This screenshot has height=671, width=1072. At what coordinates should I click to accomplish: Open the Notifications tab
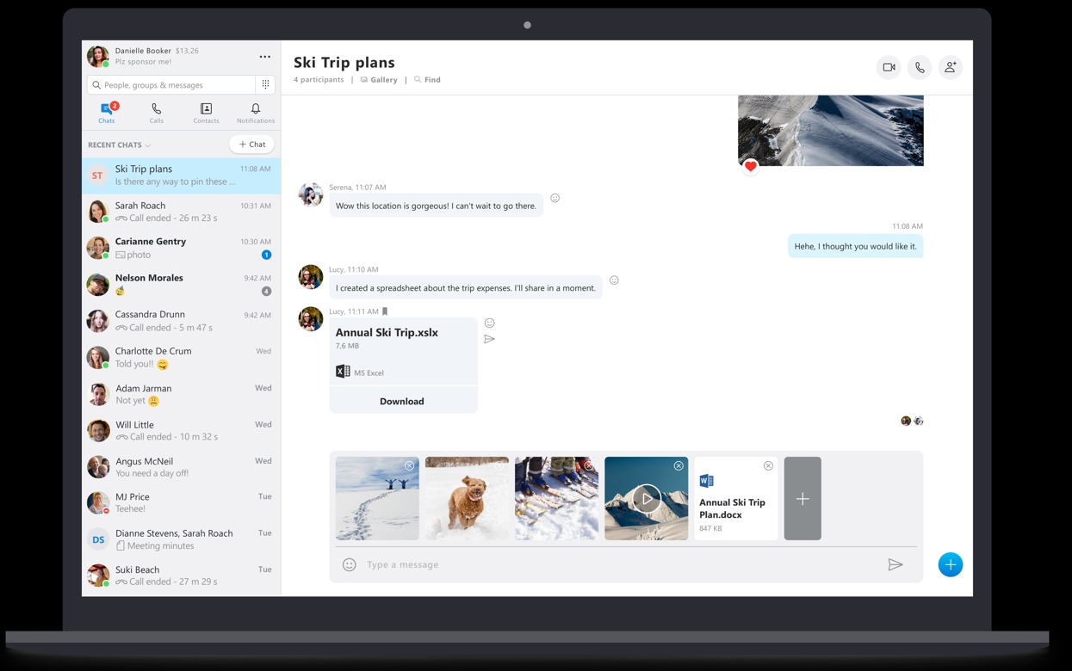(256, 113)
